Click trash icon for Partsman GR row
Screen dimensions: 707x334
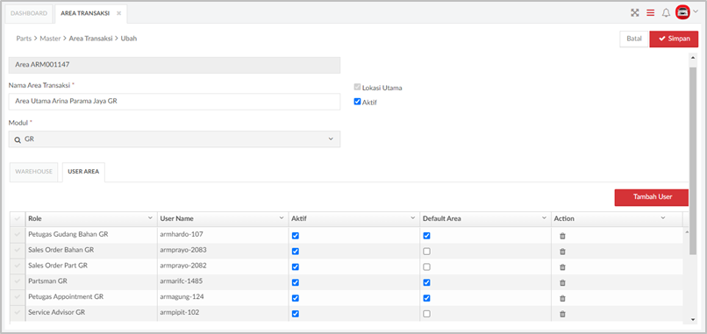pos(562,282)
